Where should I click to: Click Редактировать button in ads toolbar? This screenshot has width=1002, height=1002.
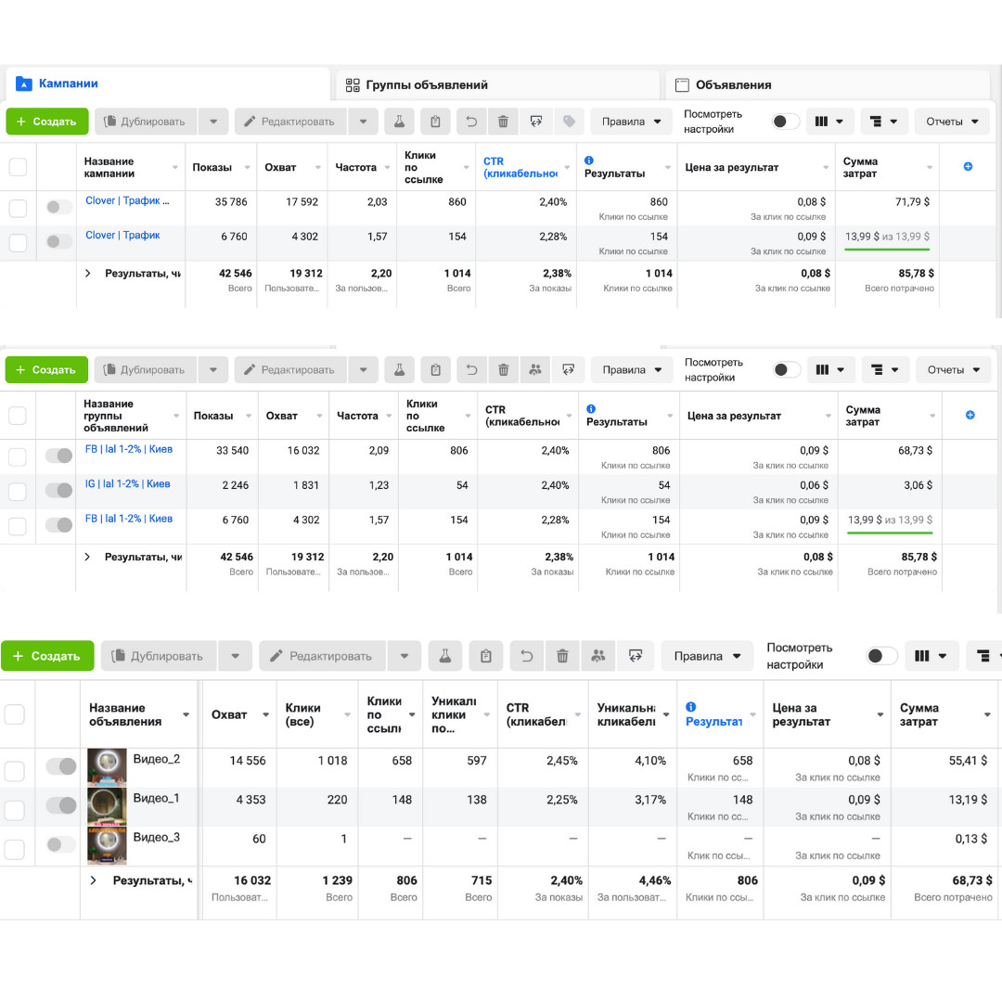click(x=323, y=656)
